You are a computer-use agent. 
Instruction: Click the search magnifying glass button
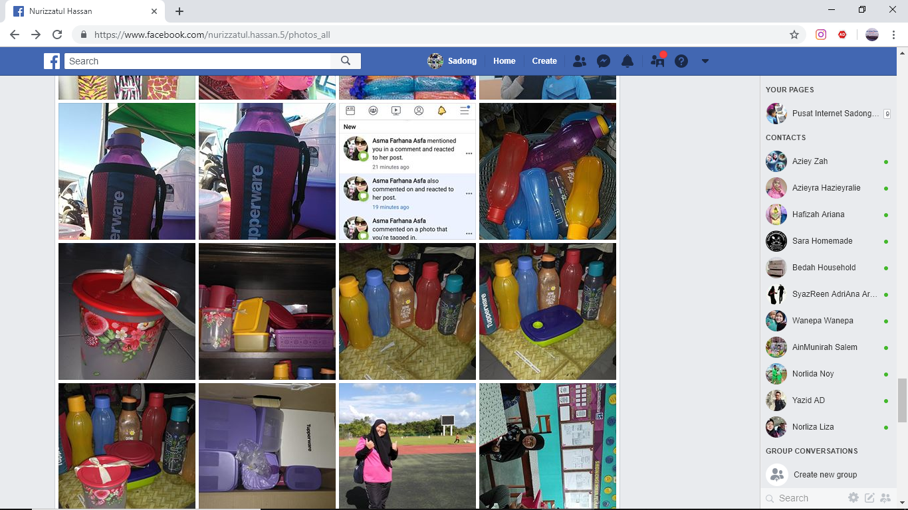[346, 61]
